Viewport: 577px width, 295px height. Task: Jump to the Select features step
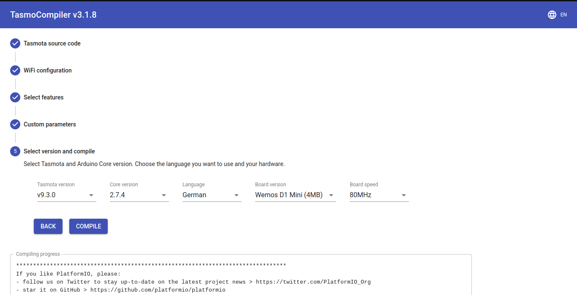point(44,97)
